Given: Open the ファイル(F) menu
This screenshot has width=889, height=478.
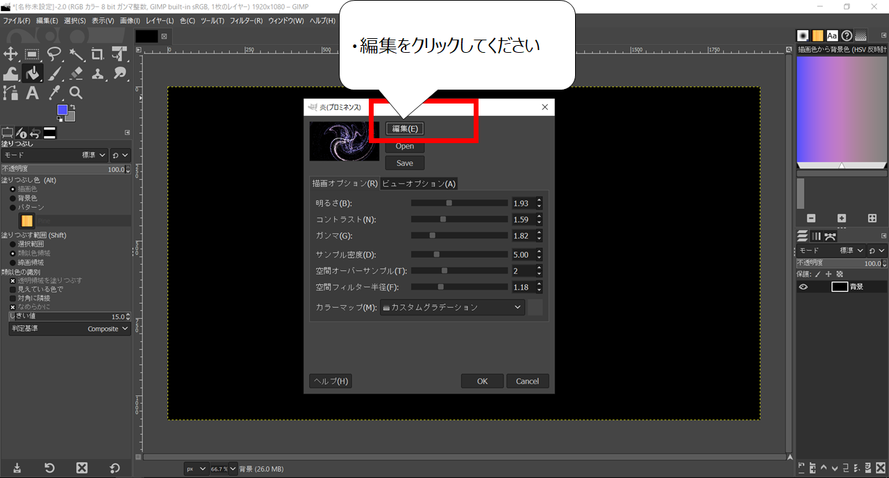Looking at the screenshot, I should click(x=17, y=21).
